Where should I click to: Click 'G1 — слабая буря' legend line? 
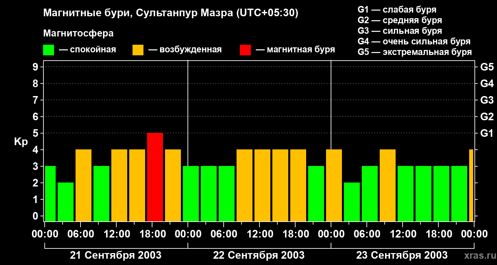point(397,10)
